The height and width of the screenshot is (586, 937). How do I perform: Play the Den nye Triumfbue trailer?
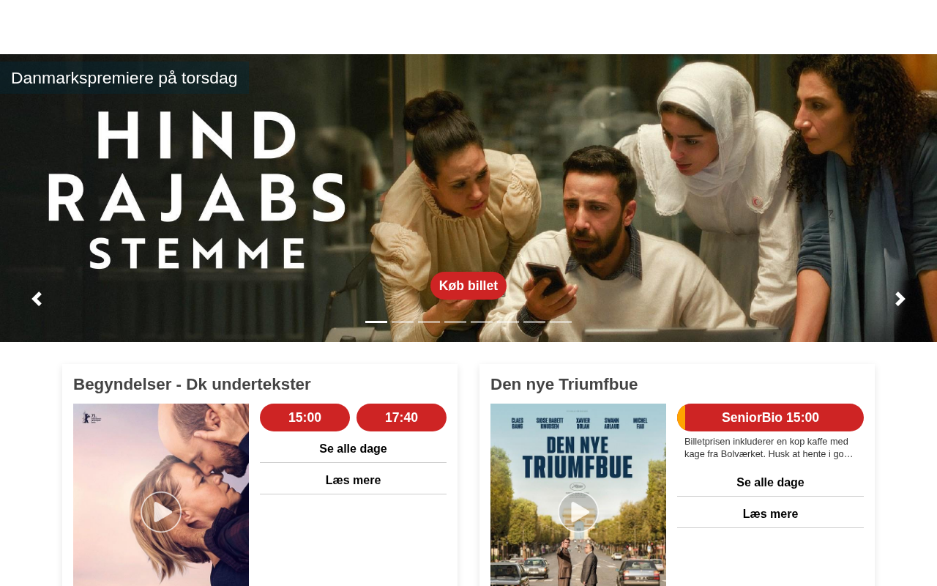point(578,512)
